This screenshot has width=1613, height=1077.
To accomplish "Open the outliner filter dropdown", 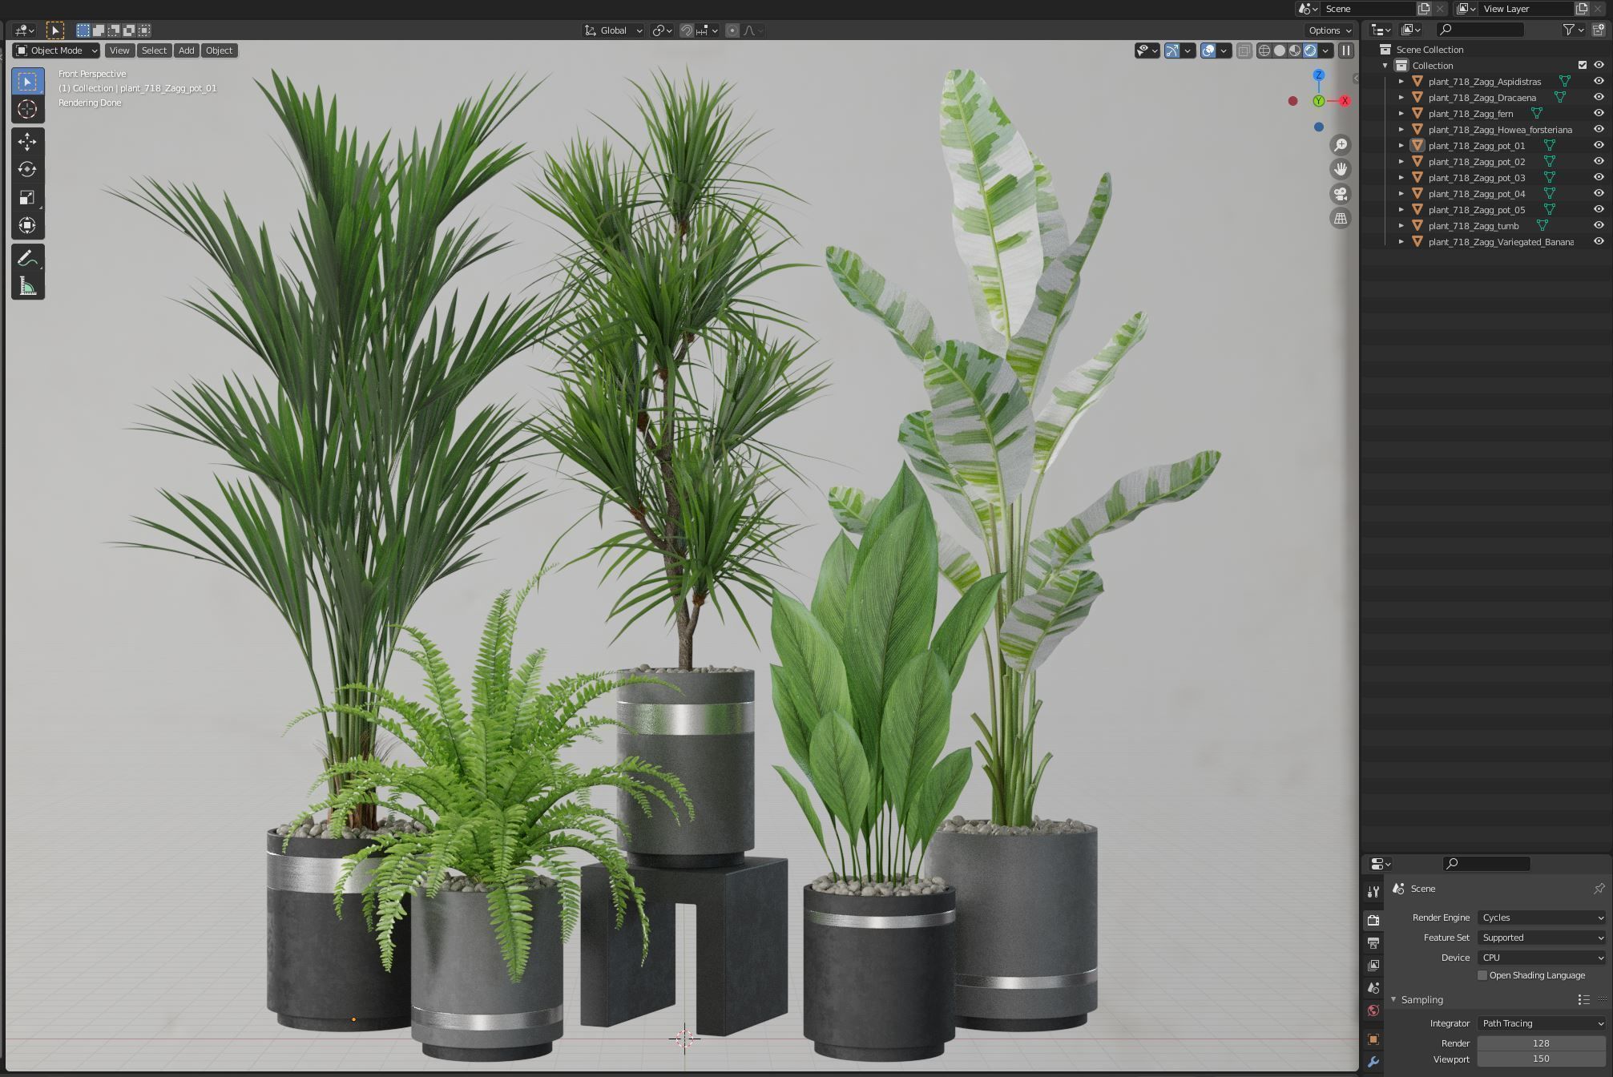I will coord(1573,30).
